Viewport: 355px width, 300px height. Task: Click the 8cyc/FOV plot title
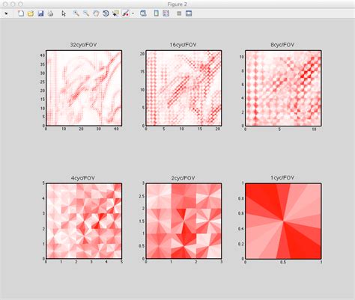click(282, 45)
